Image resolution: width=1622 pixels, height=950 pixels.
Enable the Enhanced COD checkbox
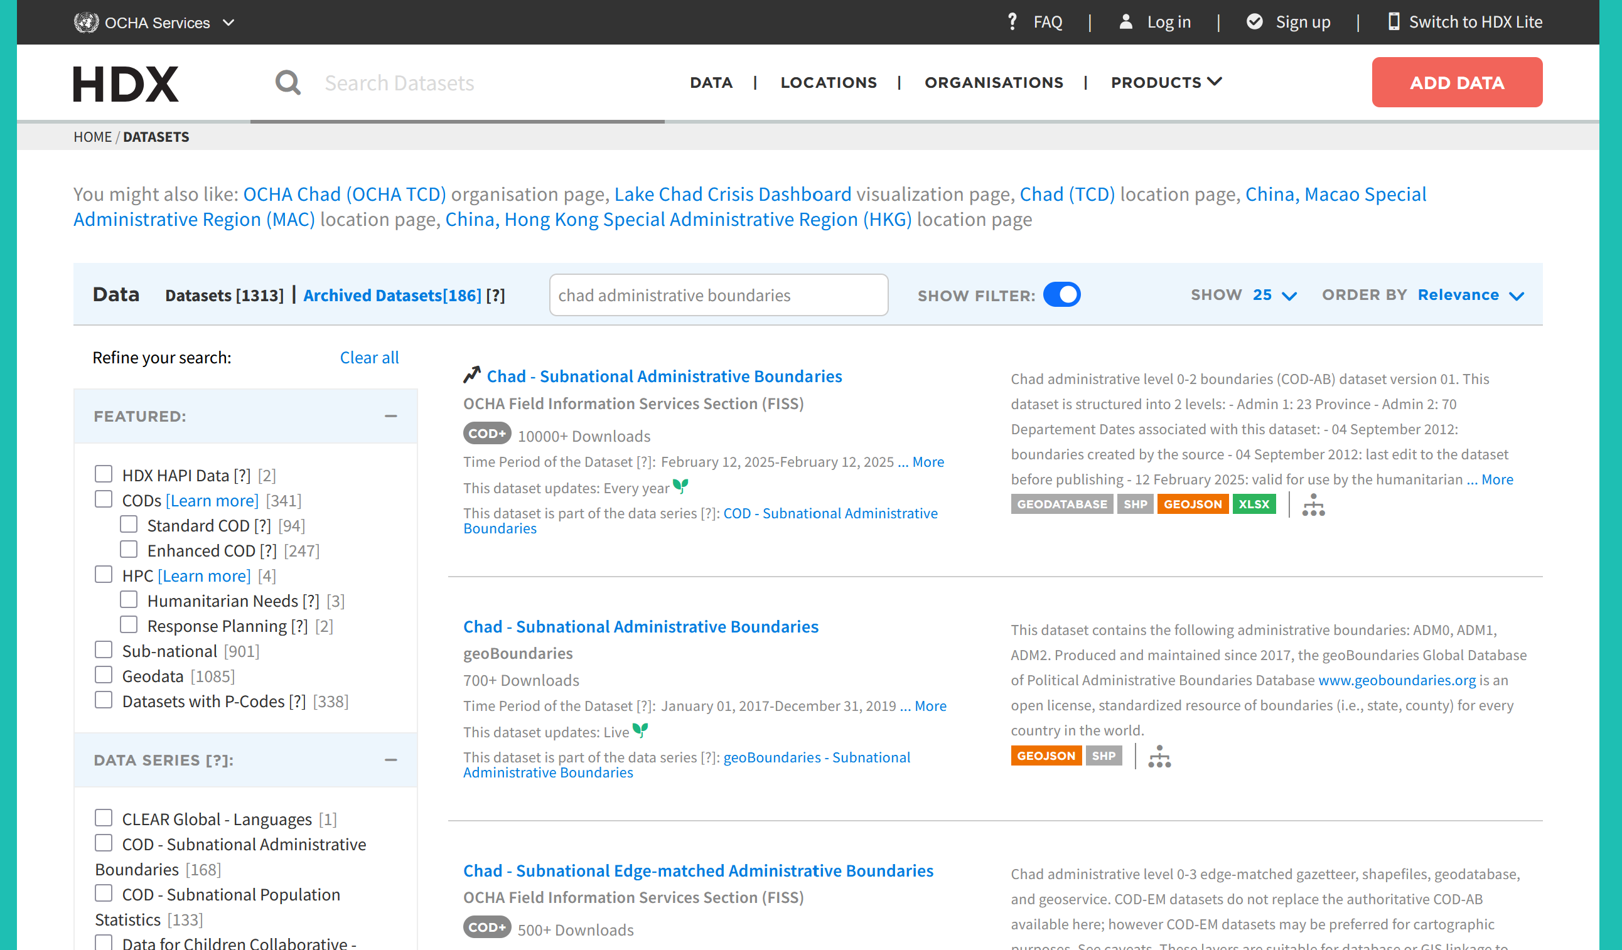click(129, 550)
